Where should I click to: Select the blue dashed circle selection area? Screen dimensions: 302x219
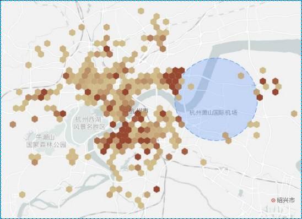pos(216,99)
